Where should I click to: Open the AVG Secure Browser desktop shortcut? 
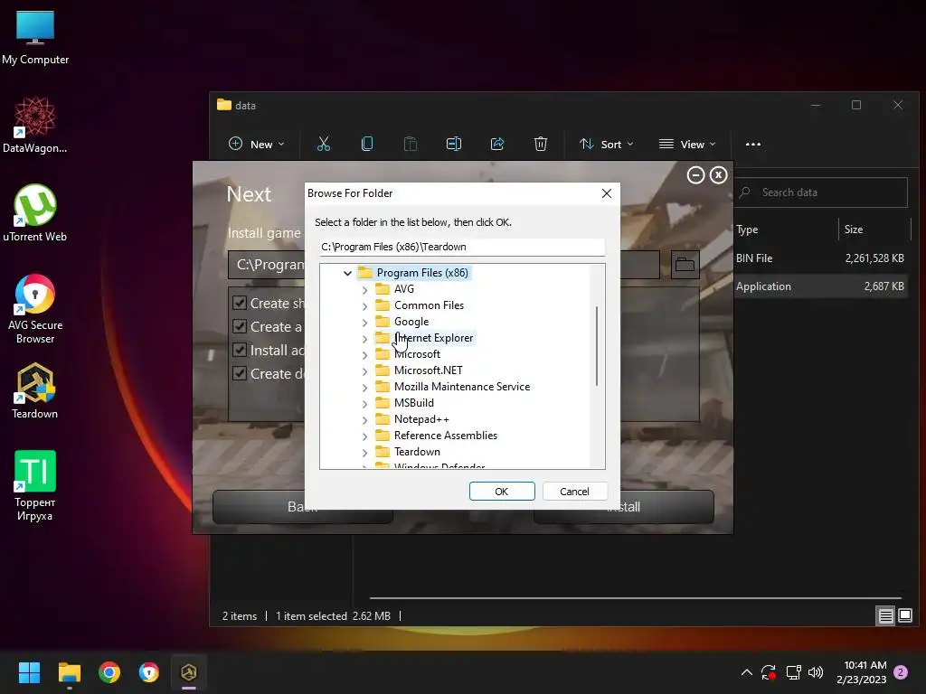point(35,309)
